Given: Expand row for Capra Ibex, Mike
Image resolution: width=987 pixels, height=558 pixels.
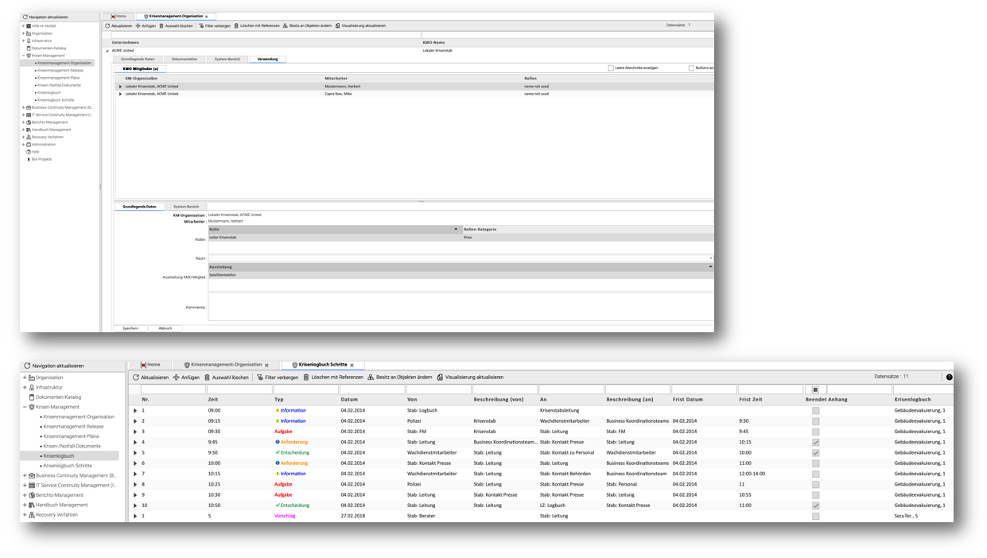Looking at the screenshot, I should pyautogui.click(x=121, y=94).
